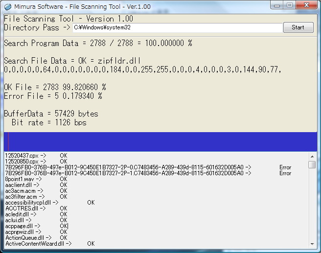Click the scrollbar down arrow in results list
321x253 pixels.
312,244
